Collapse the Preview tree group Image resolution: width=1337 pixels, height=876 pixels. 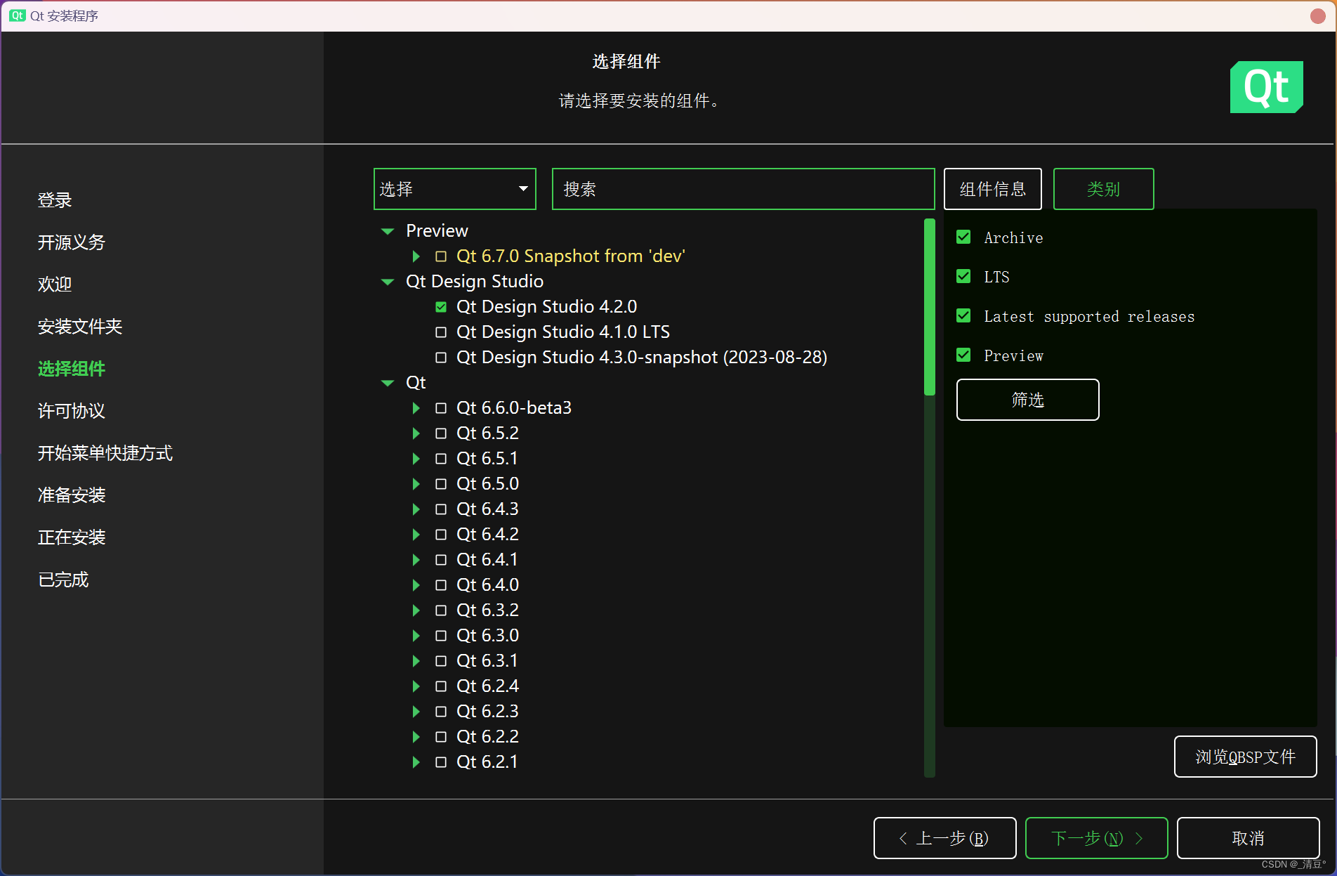(x=388, y=231)
